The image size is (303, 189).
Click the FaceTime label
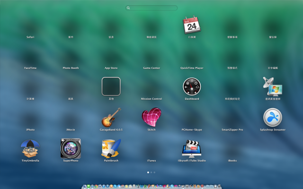30,68
